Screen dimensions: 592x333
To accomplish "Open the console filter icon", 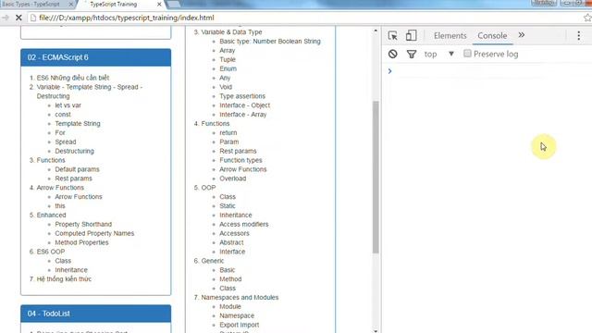I will pyautogui.click(x=412, y=54).
